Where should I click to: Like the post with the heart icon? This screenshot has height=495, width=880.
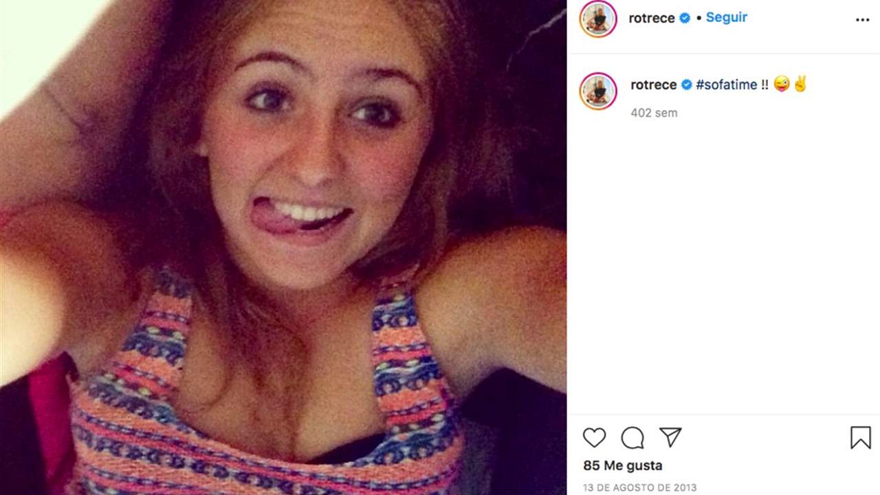[594, 438]
